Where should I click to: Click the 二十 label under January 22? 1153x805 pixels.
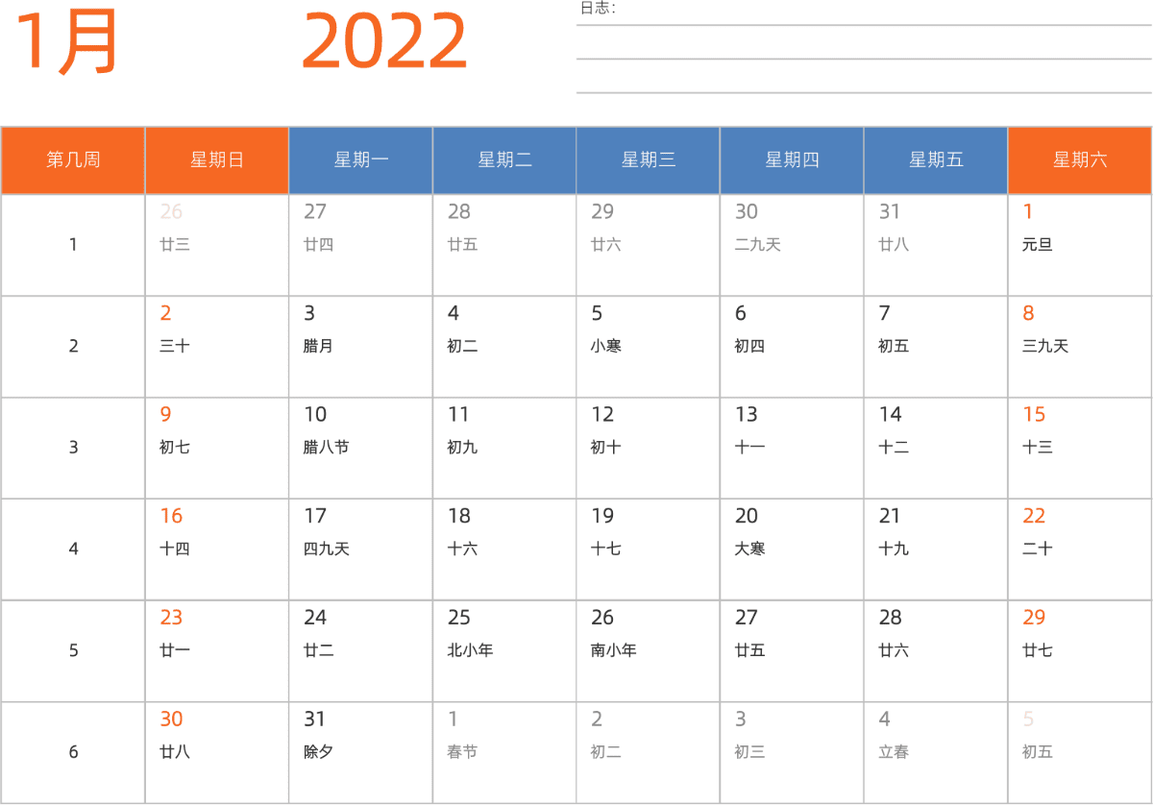pos(1038,549)
